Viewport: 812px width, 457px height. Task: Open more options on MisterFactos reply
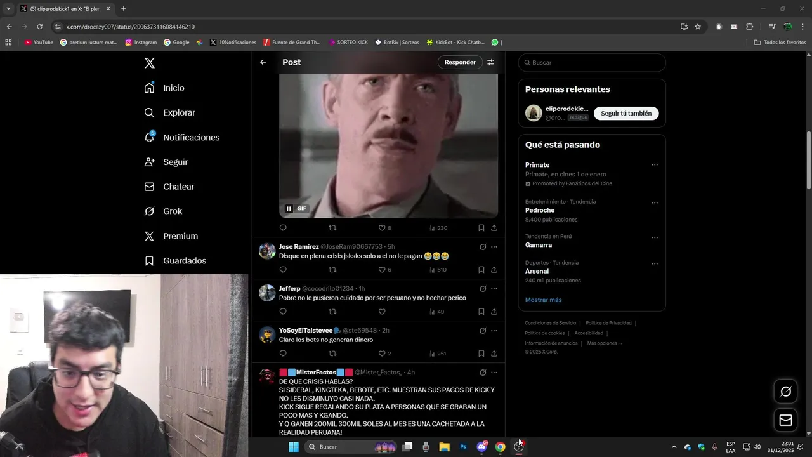pyautogui.click(x=494, y=373)
